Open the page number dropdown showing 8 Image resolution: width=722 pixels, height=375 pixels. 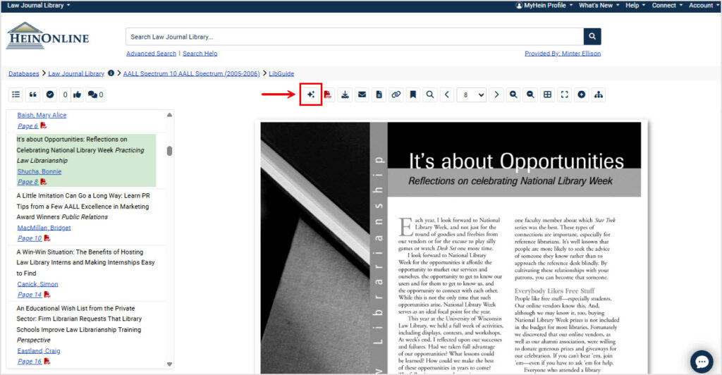(x=472, y=94)
